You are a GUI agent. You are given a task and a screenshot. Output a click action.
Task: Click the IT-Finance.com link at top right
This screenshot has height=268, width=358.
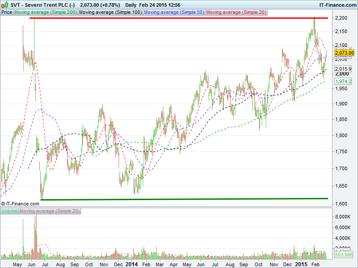pos(337,4)
